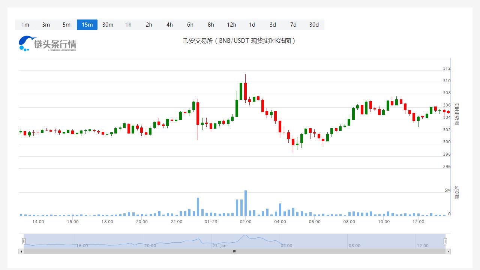The height and width of the screenshot is (270, 480).
Task: Click the 链头条行情 logo
Action: point(48,43)
